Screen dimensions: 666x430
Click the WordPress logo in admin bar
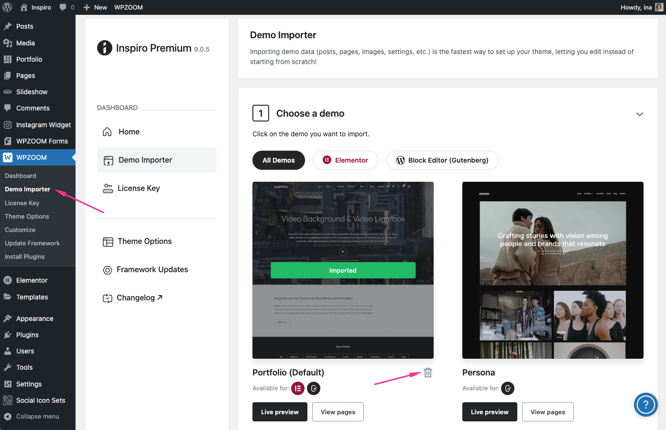click(7, 7)
